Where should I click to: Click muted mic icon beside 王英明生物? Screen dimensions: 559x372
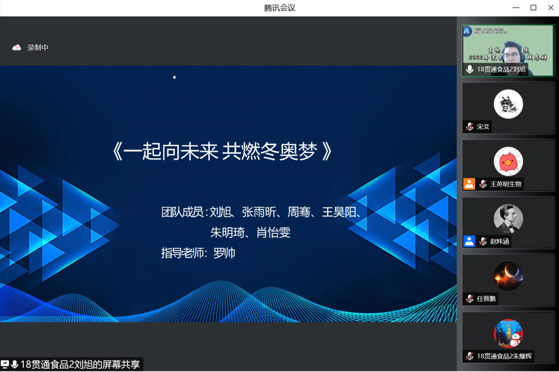tap(483, 184)
